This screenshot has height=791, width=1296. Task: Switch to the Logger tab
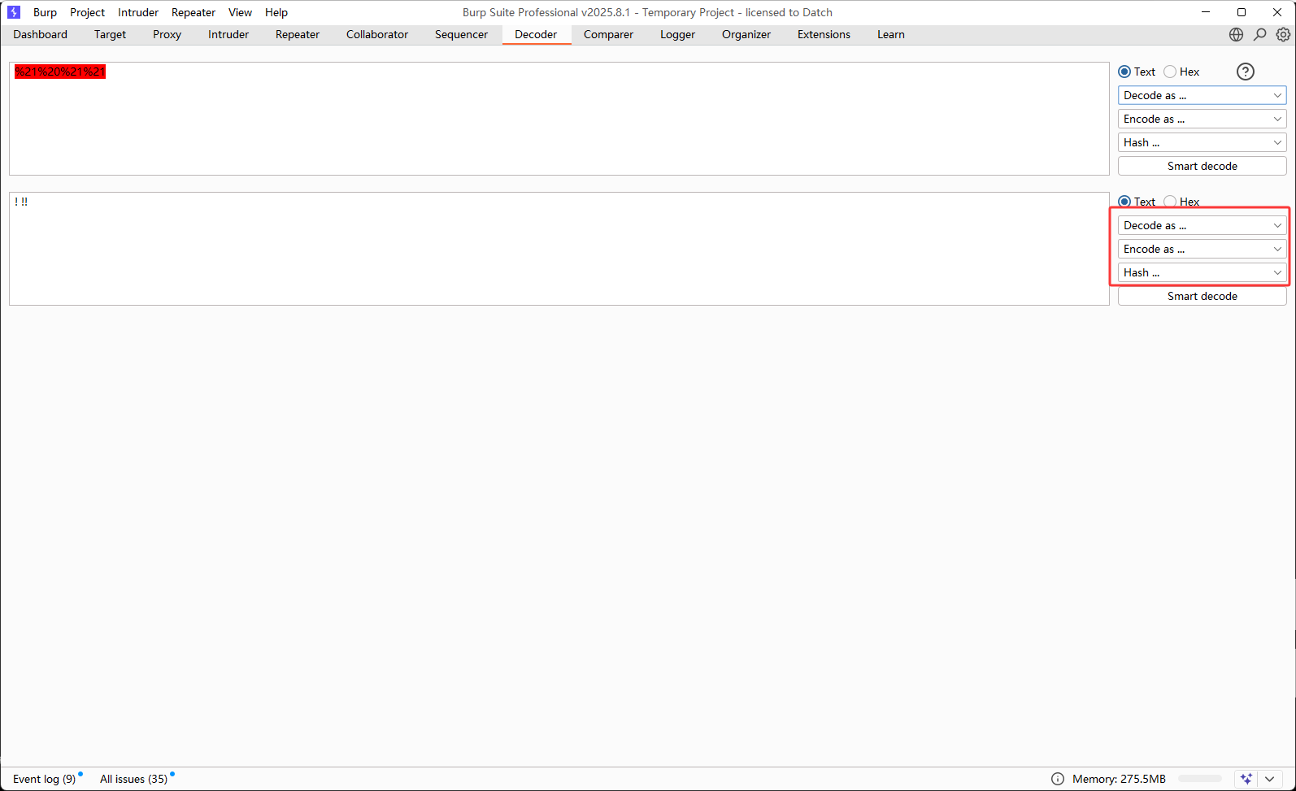coord(677,34)
